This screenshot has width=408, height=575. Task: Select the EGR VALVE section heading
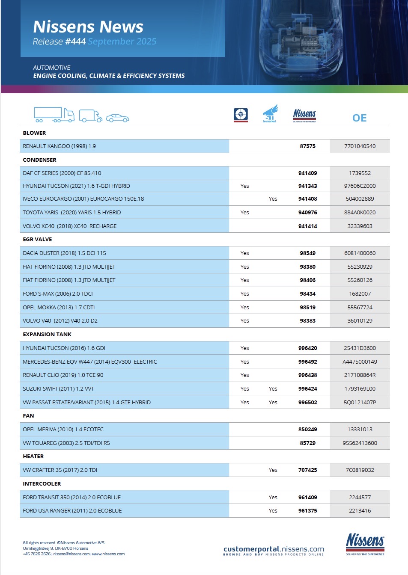pyautogui.click(x=37, y=240)
